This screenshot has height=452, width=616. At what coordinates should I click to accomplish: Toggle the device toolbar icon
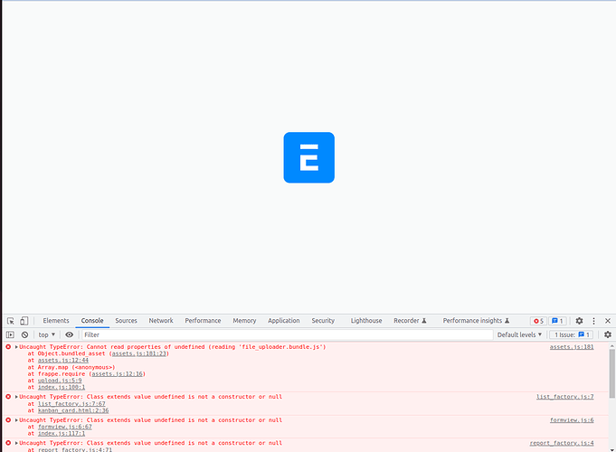tap(24, 321)
